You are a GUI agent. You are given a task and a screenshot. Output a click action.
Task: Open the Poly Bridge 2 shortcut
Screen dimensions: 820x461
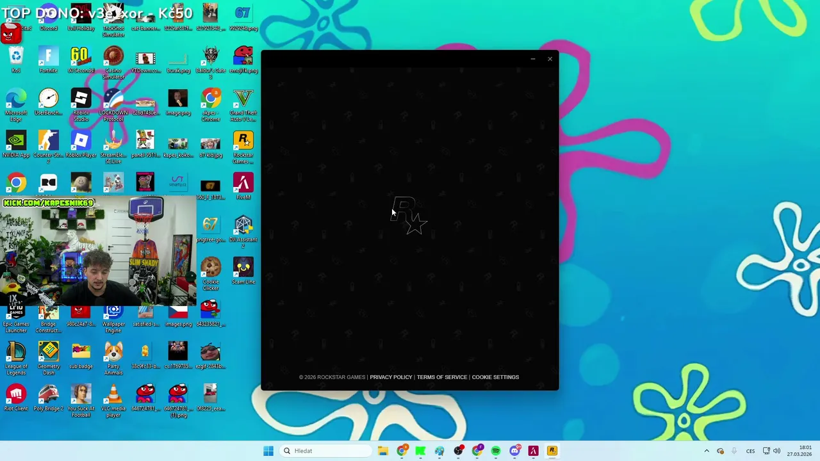click(x=49, y=398)
